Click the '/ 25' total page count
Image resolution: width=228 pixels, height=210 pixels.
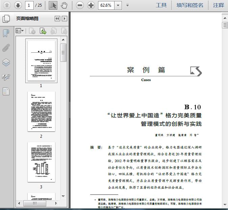(x=39, y=5)
